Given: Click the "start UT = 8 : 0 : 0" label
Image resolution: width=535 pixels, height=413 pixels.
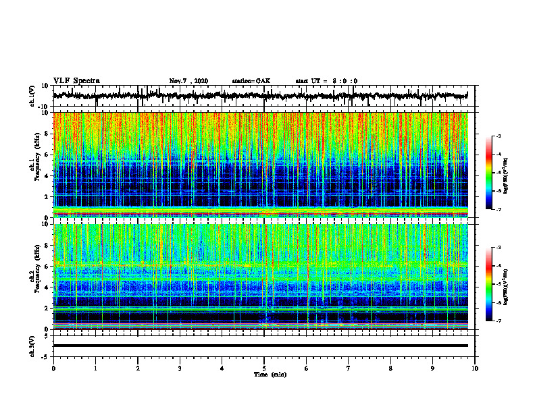Looking at the screenshot, I should 326,81.
